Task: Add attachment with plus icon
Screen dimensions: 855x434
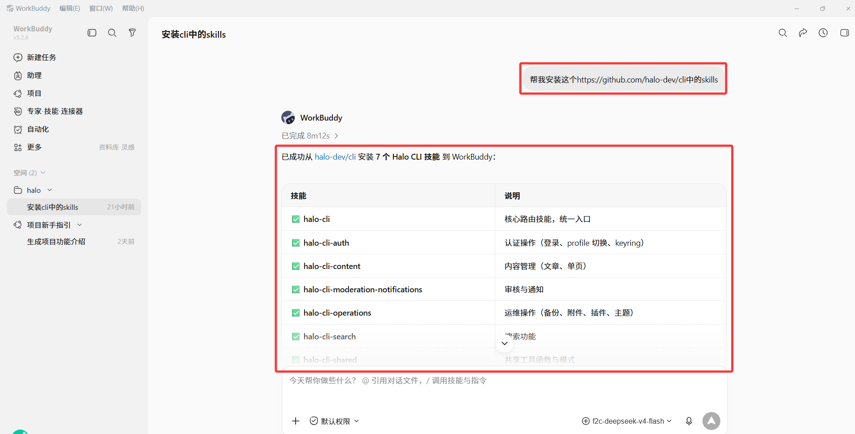Action: (x=296, y=421)
